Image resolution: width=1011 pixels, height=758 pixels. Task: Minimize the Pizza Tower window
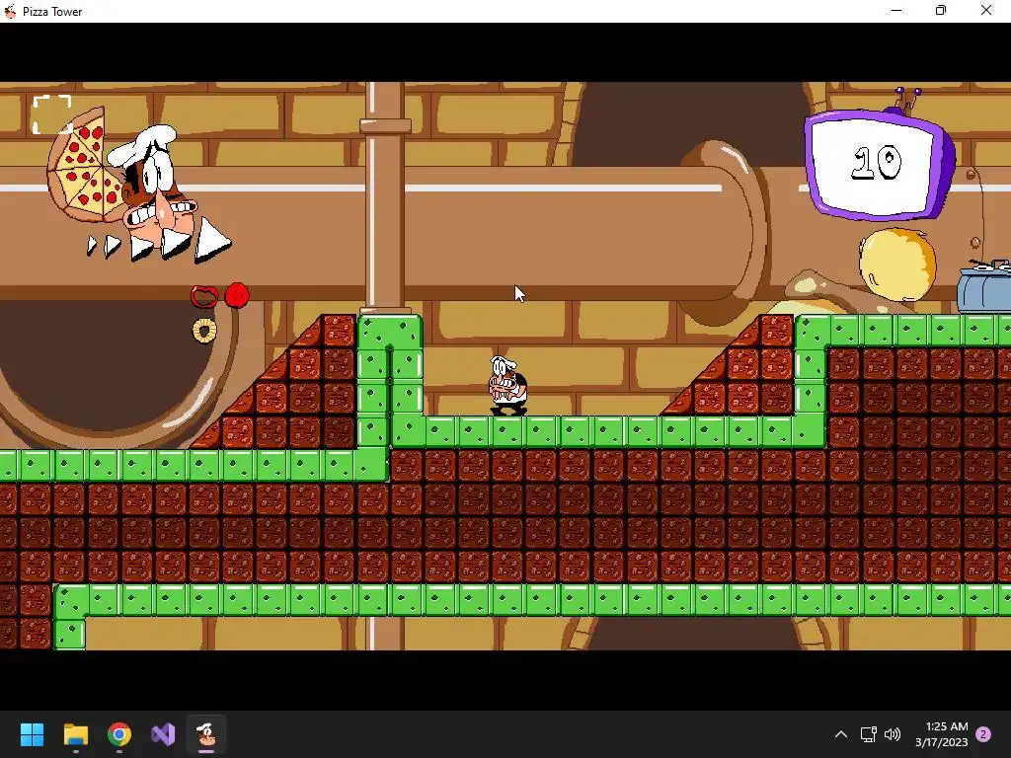point(896,11)
